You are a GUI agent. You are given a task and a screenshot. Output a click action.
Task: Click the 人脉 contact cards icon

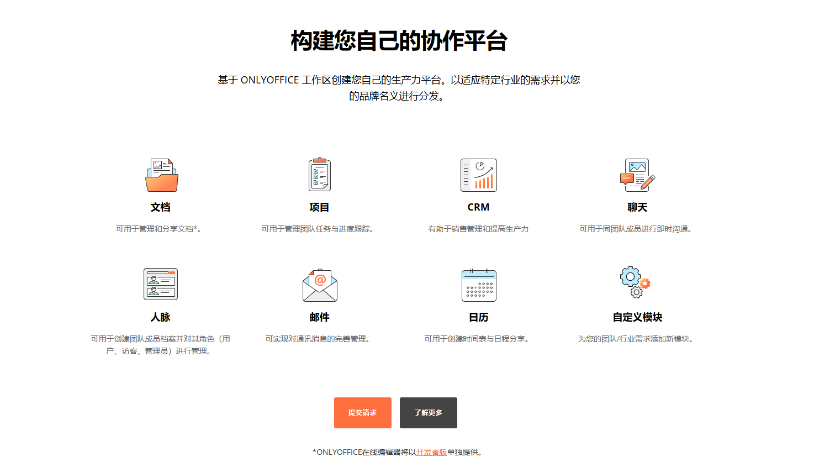coord(161,284)
